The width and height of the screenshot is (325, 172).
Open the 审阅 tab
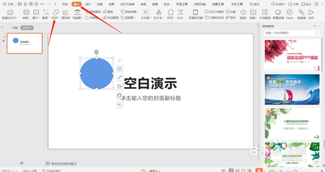click(143, 4)
